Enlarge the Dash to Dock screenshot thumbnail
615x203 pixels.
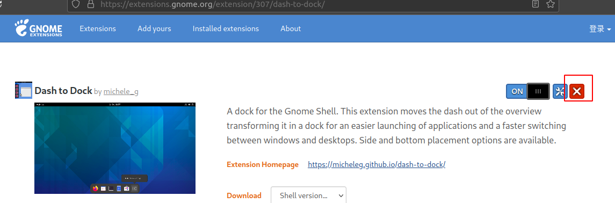115,148
